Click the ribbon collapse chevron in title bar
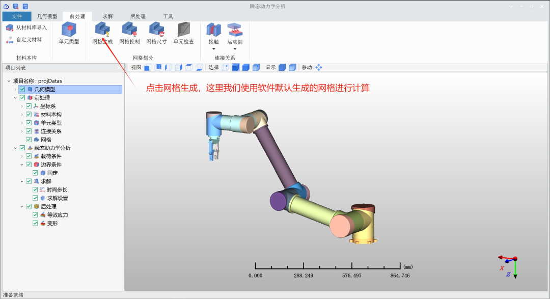 click(511, 6)
